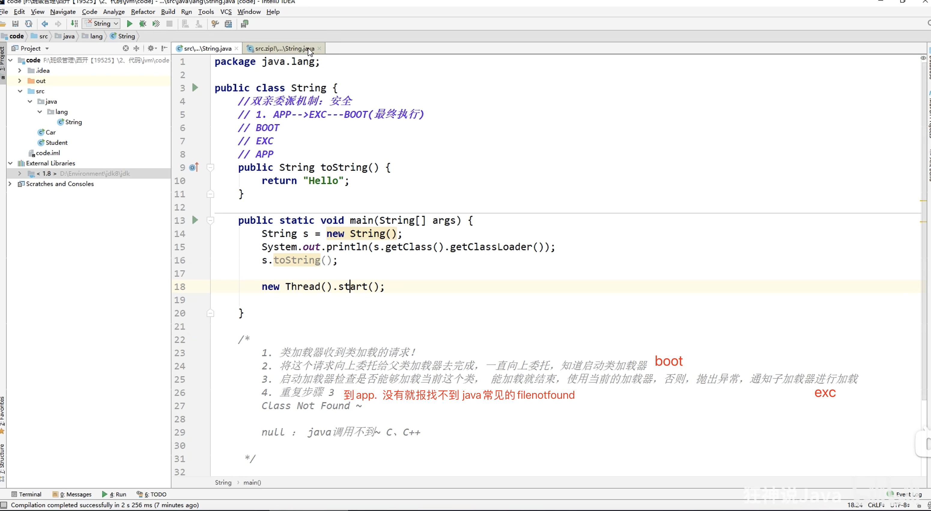Click the Synchronize toolbar icon
The width and height of the screenshot is (931, 511).
tap(29, 24)
